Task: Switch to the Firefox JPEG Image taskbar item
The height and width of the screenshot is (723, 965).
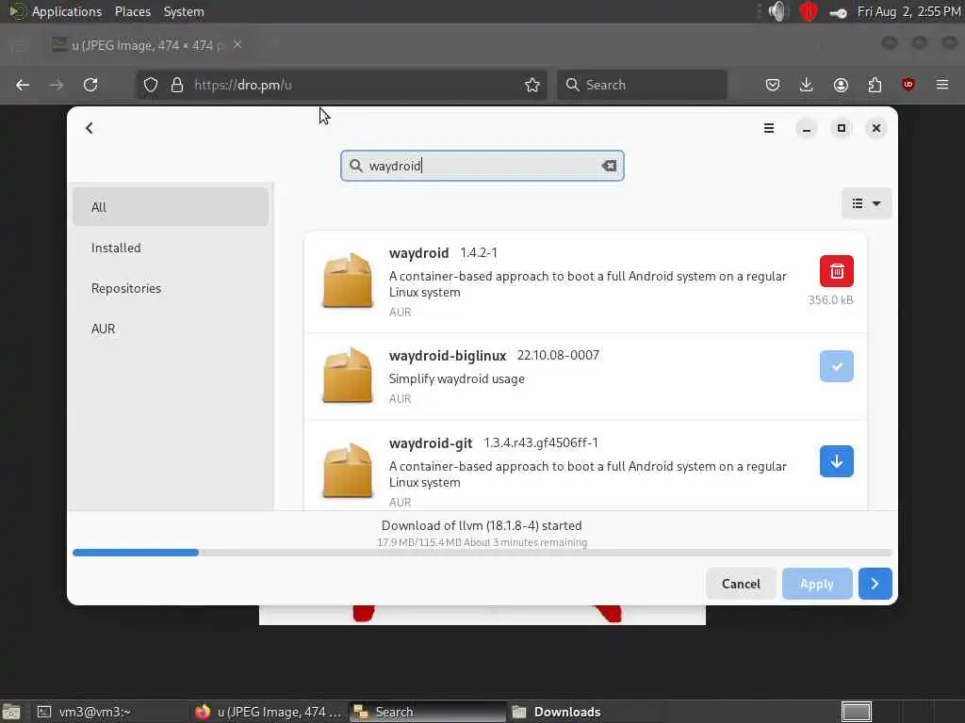Action: (x=269, y=712)
